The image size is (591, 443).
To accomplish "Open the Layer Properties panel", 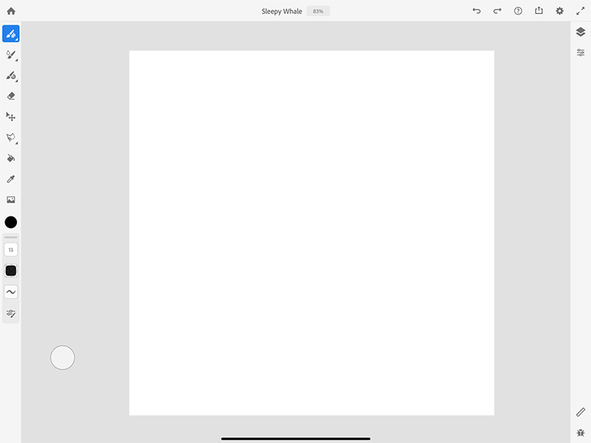I will tap(581, 52).
